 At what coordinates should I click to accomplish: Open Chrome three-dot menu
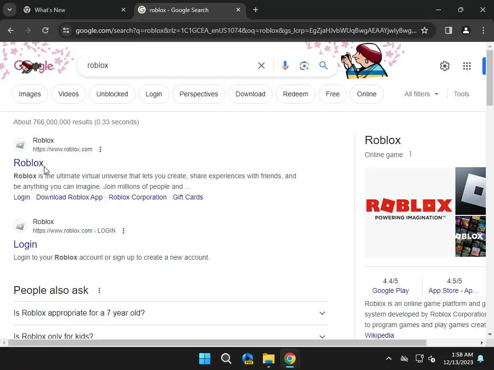pos(483,30)
